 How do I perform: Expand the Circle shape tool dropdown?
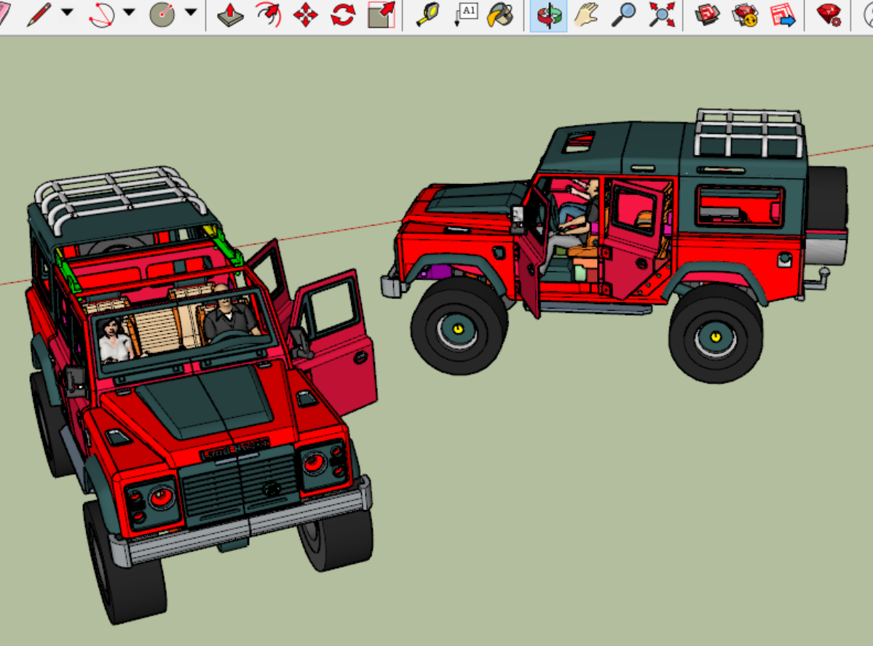pos(191,12)
